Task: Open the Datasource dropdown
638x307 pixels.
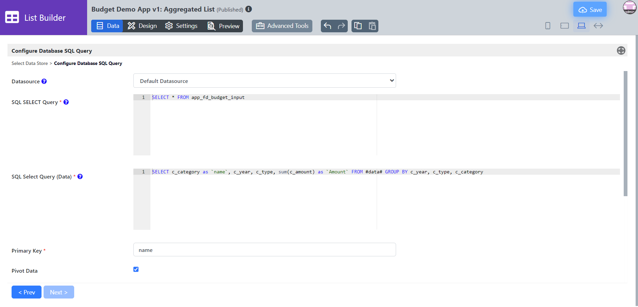Action: point(264,81)
